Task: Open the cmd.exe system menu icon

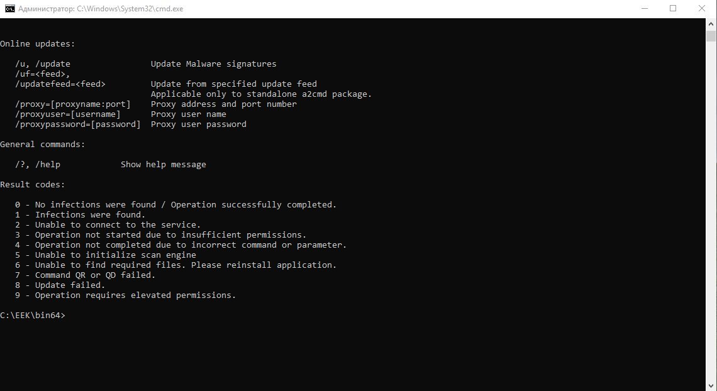Action: (x=9, y=9)
